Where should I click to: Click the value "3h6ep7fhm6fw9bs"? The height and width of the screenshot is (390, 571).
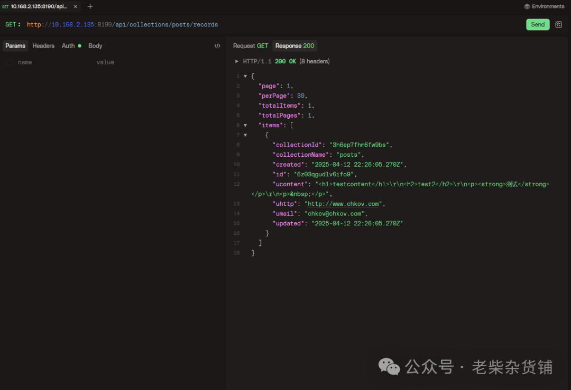(359, 145)
